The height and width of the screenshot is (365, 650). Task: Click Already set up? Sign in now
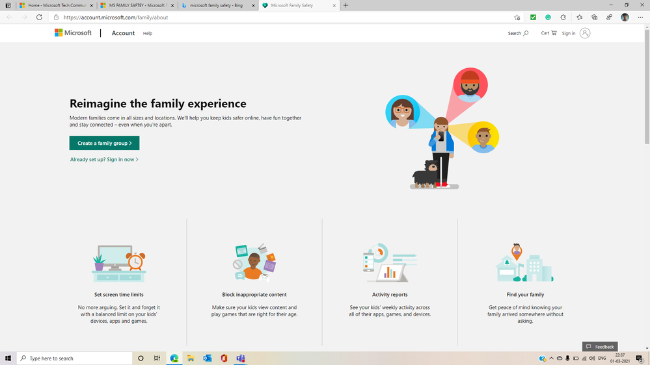pos(104,159)
